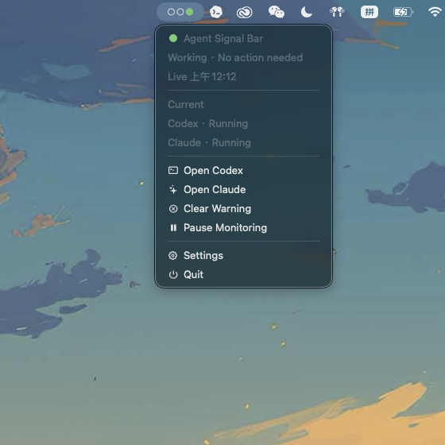This screenshot has width=445, height=445.
Task: Click the terminal icon beside Open Codex
Action: pos(173,170)
